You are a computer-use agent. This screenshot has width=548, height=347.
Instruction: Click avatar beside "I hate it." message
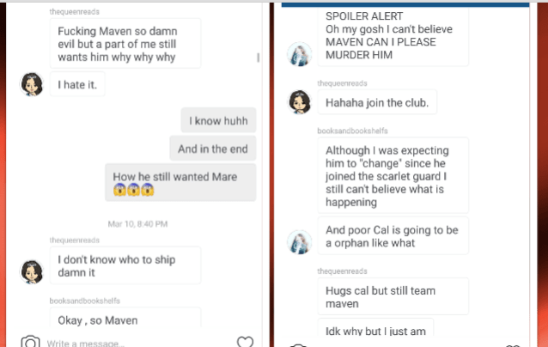pyautogui.click(x=33, y=84)
